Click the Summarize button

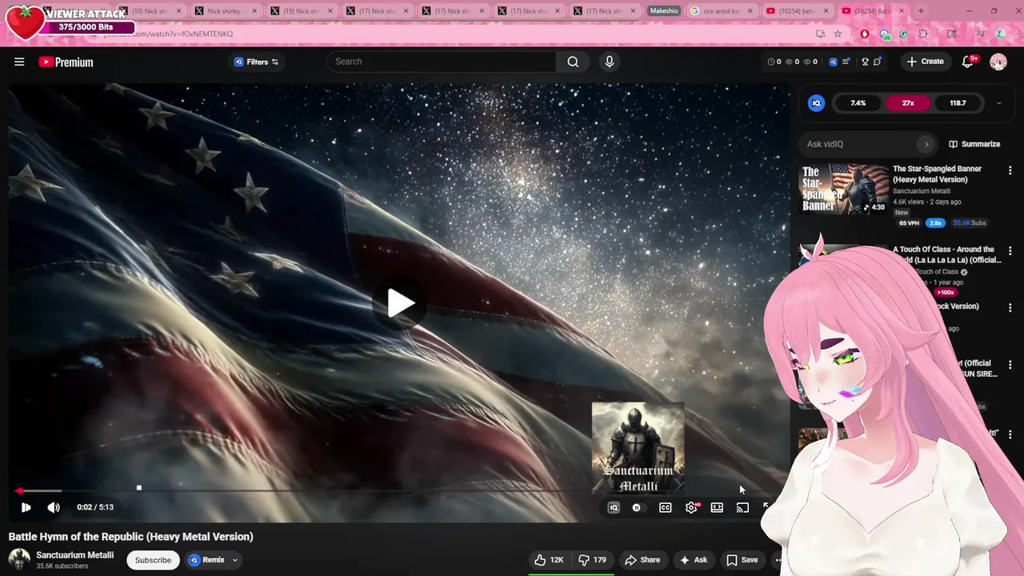[974, 144]
